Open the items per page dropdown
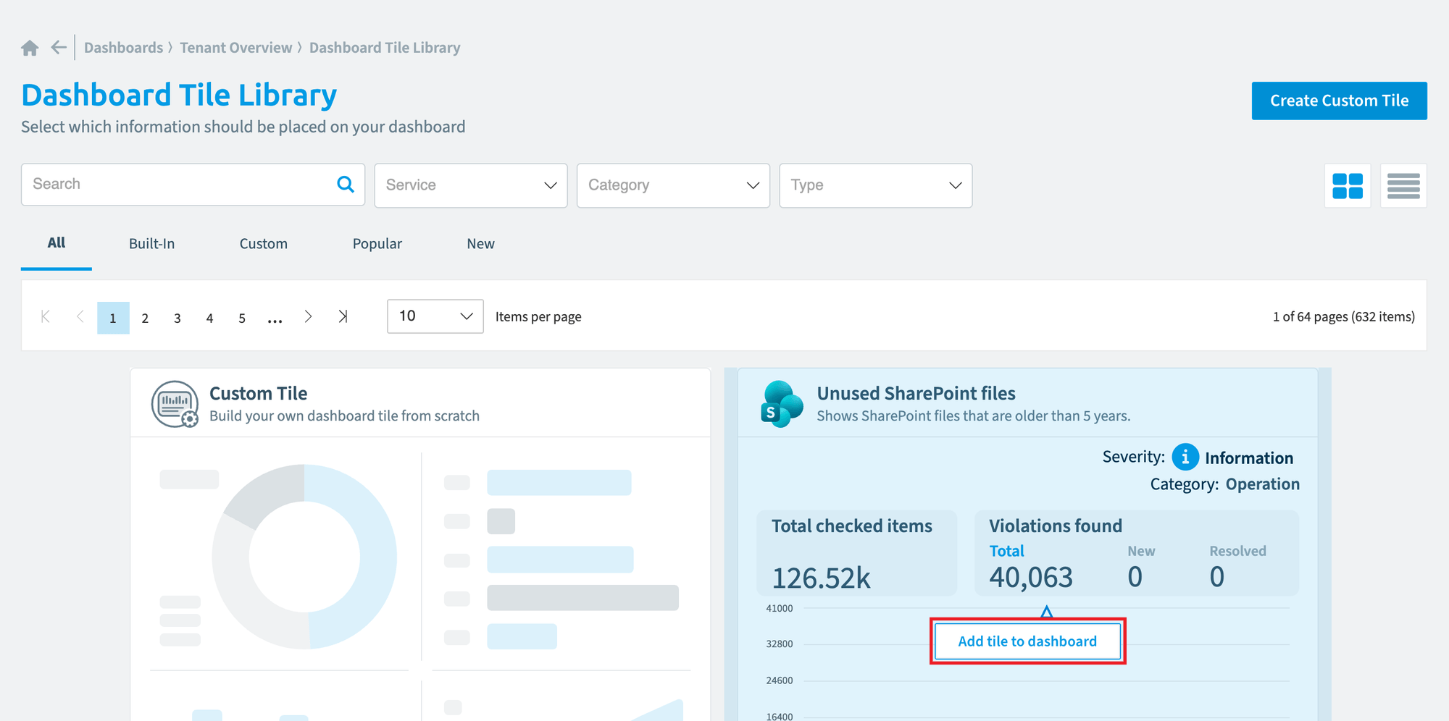 tap(435, 316)
